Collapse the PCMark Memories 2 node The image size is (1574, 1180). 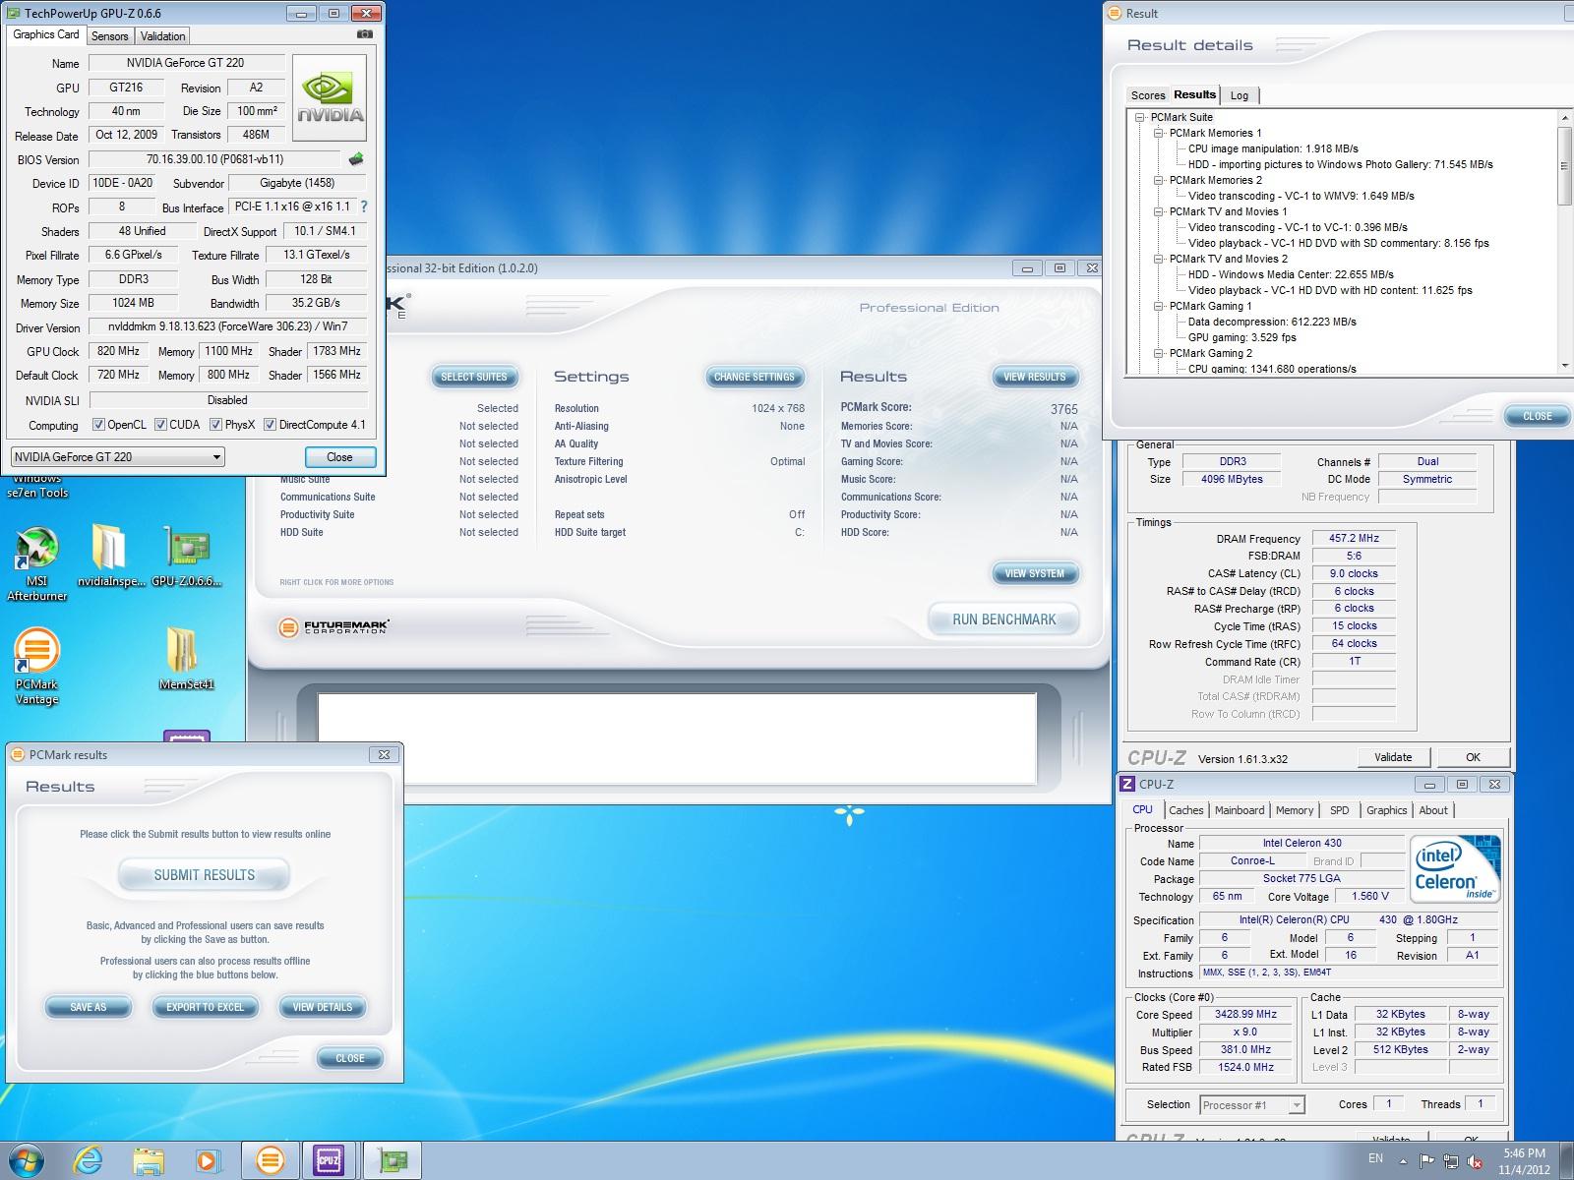pyautogui.click(x=1159, y=180)
